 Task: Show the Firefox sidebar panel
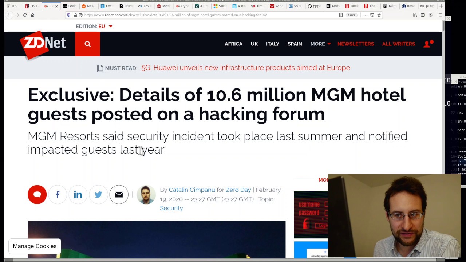tap(423, 15)
